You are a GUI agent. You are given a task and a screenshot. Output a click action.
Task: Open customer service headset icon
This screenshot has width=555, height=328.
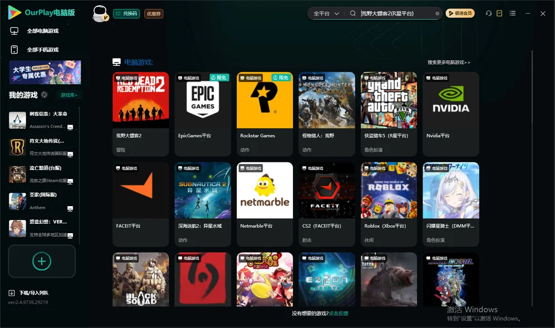pos(488,13)
